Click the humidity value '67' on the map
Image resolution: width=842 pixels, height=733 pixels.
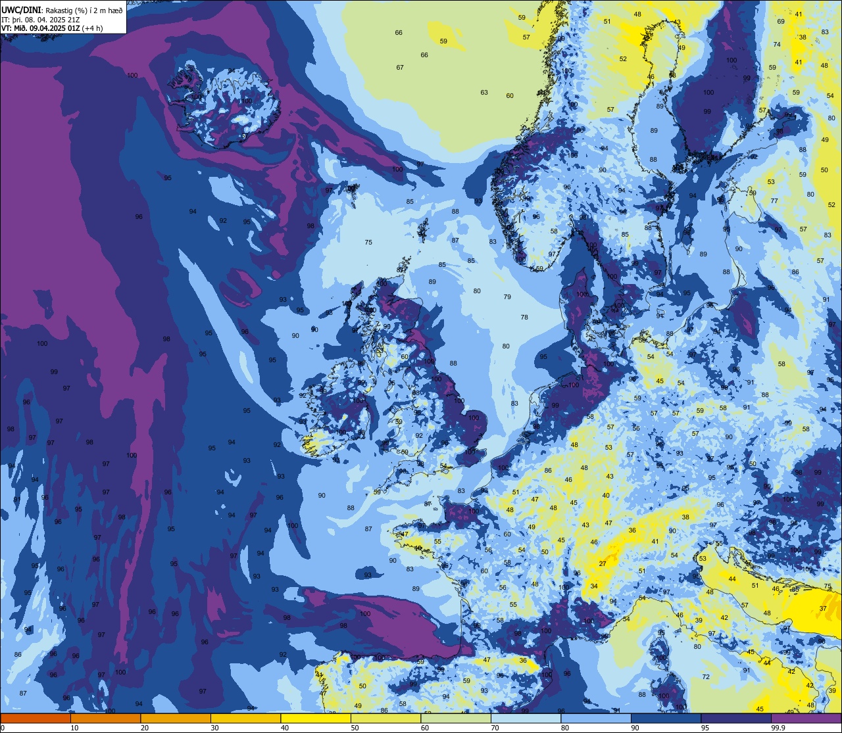tap(400, 68)
